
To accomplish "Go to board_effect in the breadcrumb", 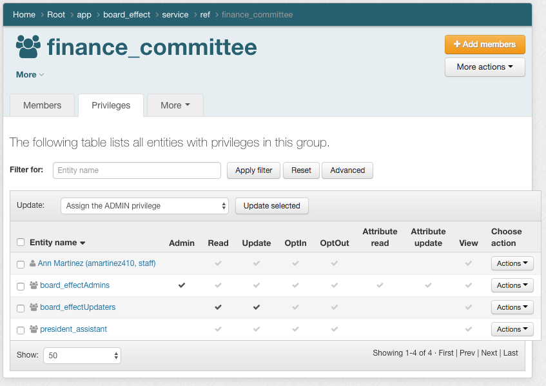I will coord(127,14).
